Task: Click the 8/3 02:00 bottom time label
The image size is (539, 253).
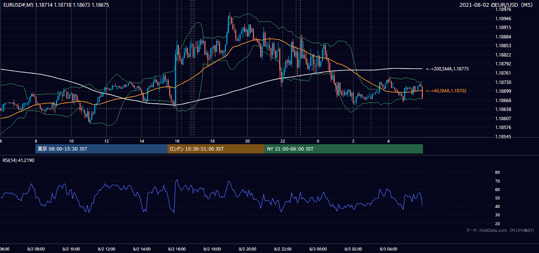Action: coord(353,249)
